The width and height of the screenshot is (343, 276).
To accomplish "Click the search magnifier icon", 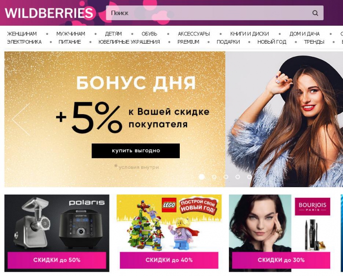I will click(315, 13).
